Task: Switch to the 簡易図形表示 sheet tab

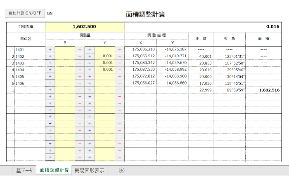Action: (90, 170)
